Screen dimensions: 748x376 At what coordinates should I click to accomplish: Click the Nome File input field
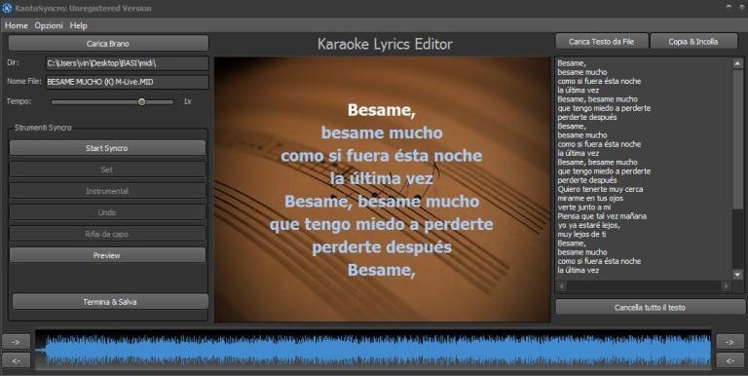pyautogui.click(x=127, y=82)
